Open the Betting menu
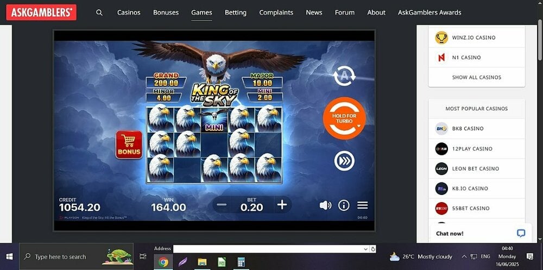 [236, 12]
